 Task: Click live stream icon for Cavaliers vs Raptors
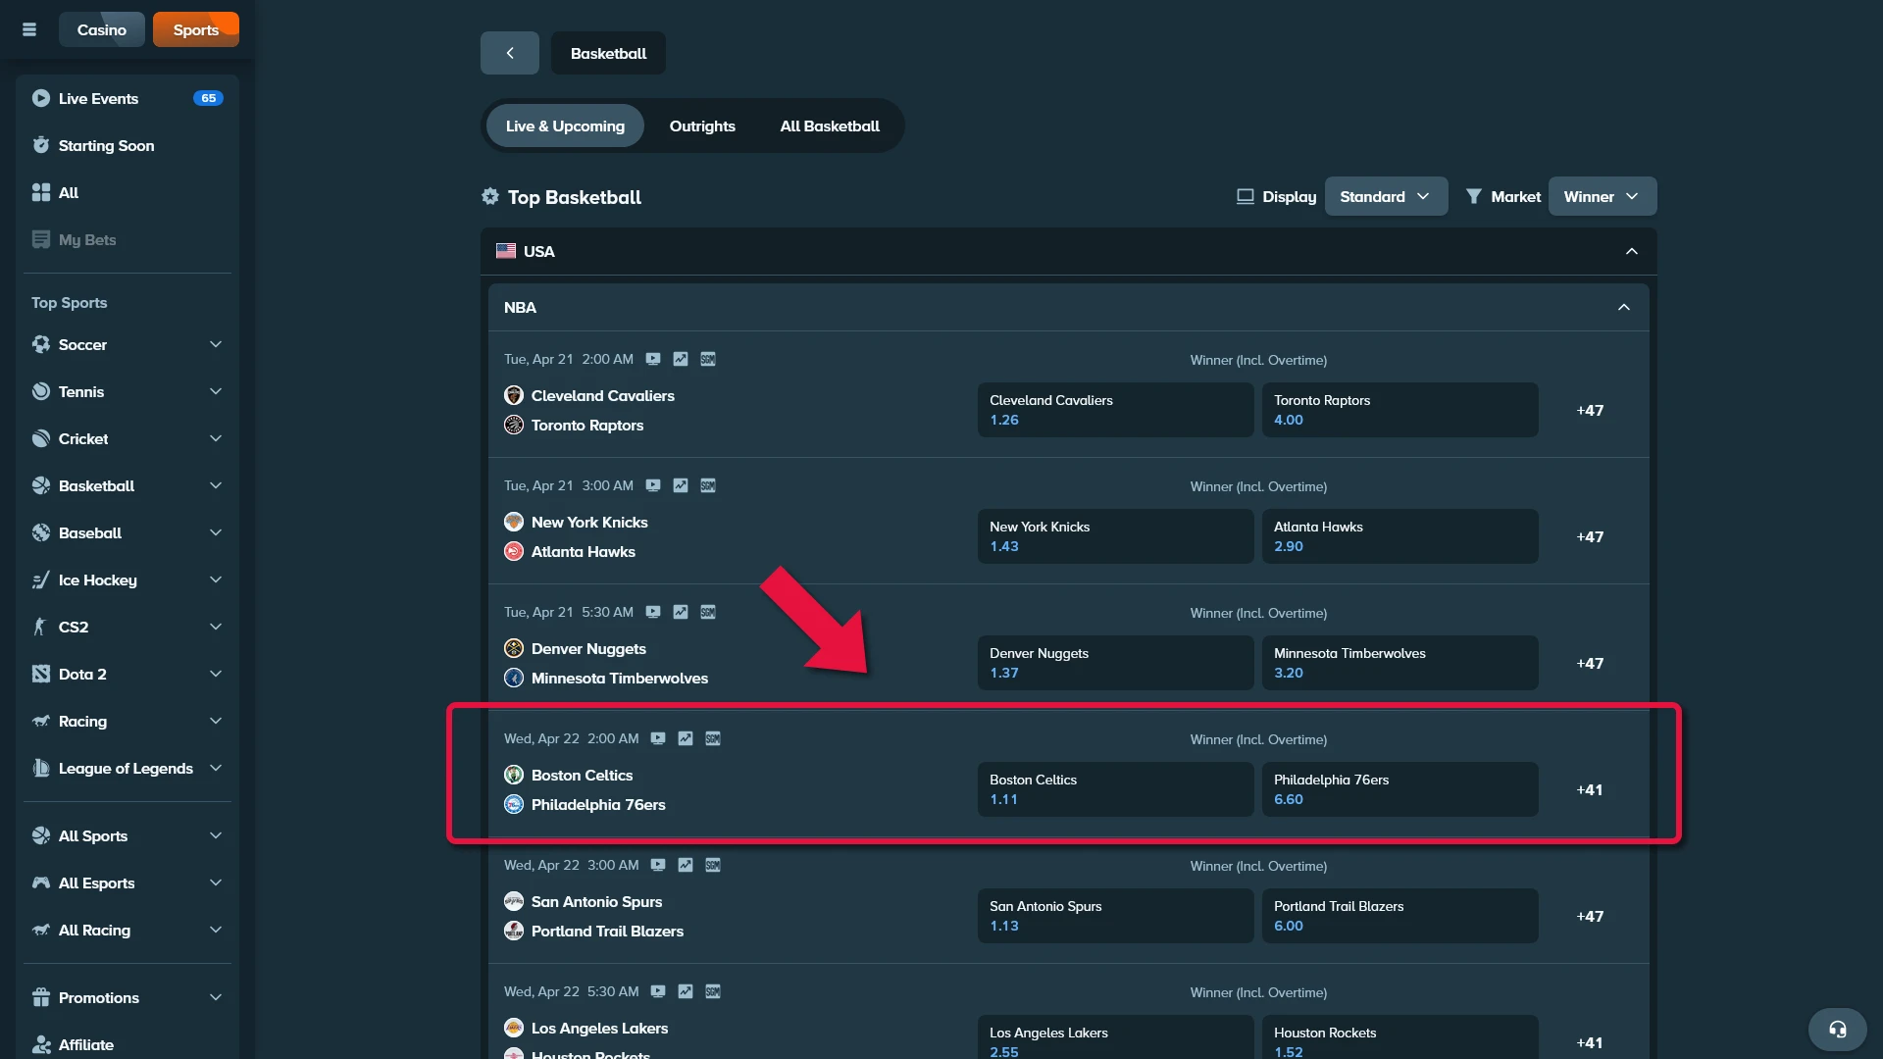(x=653, y=359)
